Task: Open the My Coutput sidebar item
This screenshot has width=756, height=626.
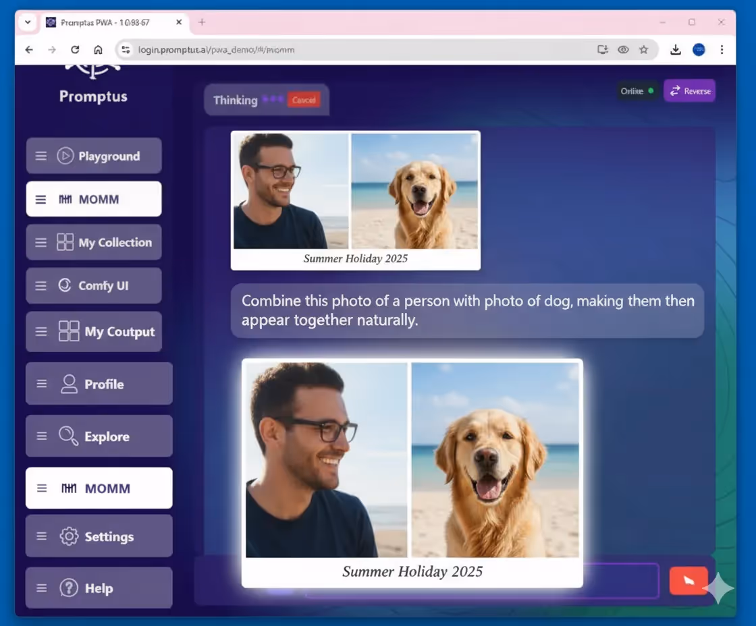Action: click(x=94, y=332)
